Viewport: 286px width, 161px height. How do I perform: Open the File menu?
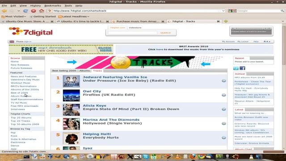(4, 6)
